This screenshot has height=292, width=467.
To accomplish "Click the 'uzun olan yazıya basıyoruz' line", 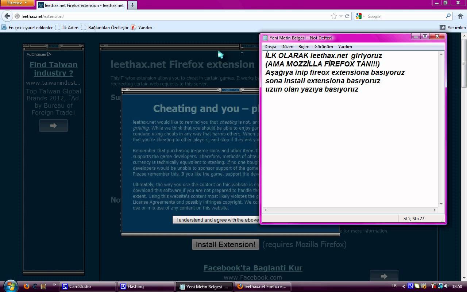I will [312, 89].
